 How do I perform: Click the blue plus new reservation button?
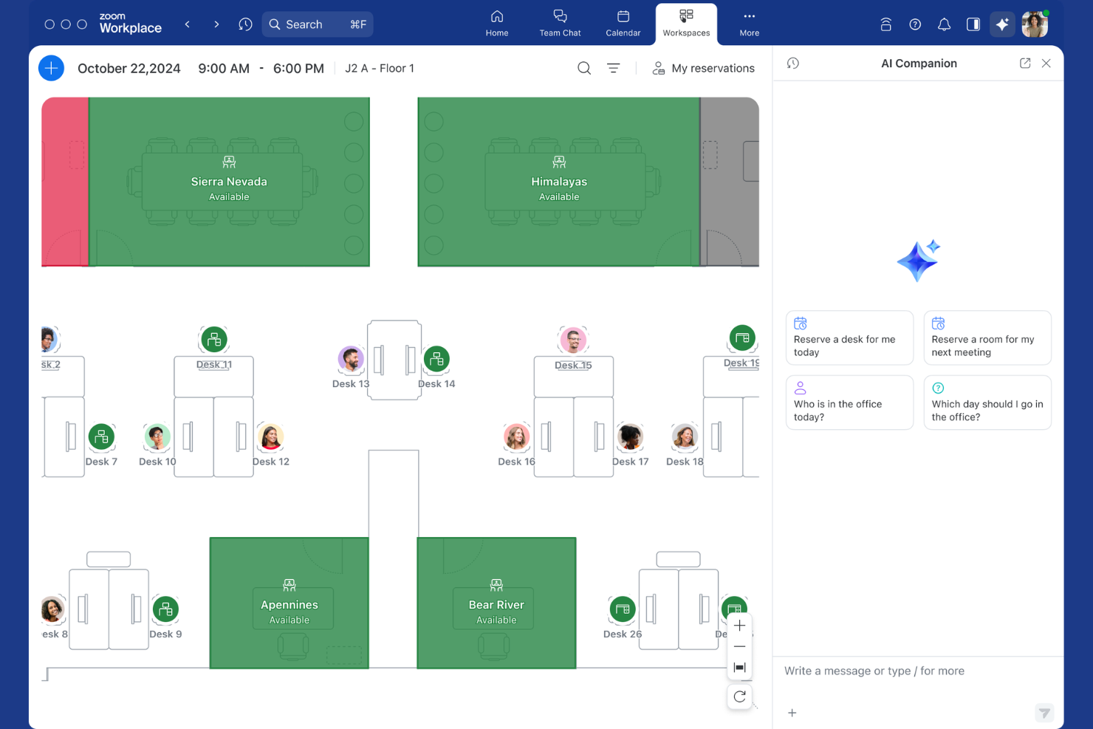tap(51, 68)
